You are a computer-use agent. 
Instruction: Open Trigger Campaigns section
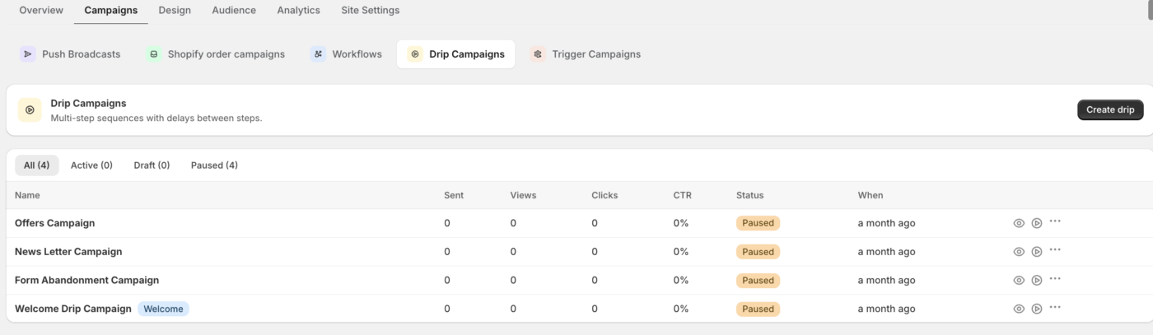586,54
